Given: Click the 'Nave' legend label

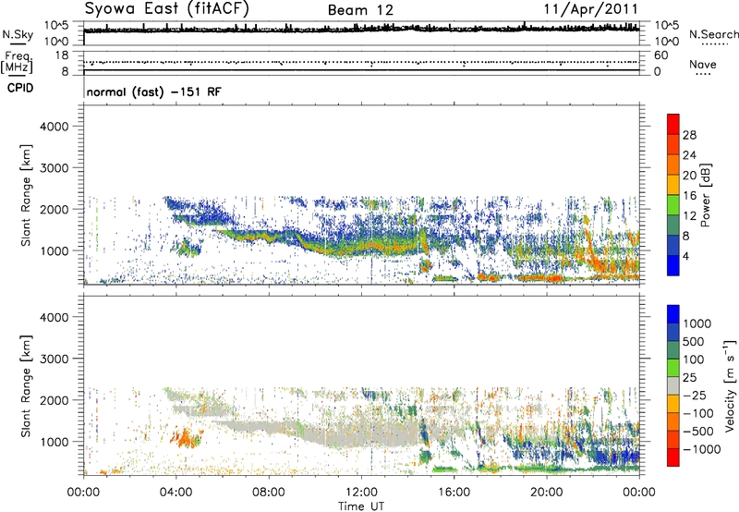Looking at the screenshot, I should click(703, 64).
